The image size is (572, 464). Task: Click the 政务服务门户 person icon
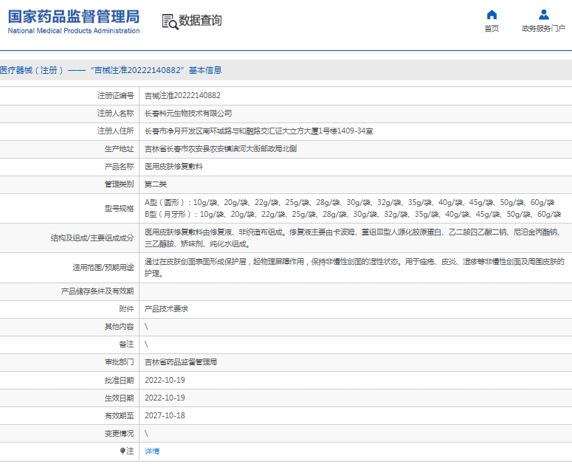click(543, 15)
